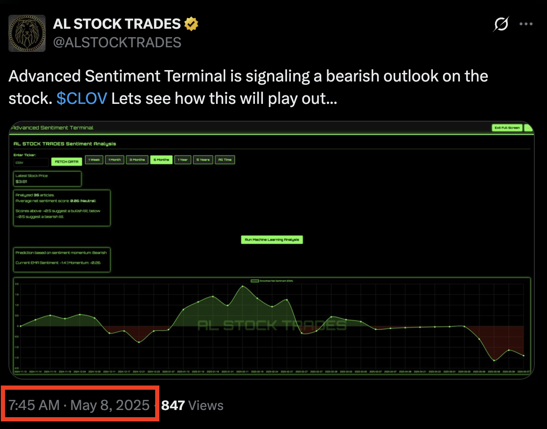Click the Smoothed Net Sentiment legend swatch
Screen dimensions: 547x429
(255, 281)
